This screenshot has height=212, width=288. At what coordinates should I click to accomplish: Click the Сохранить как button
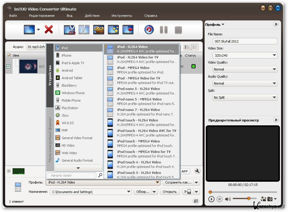pyautogui.click(x=178, y=182)
